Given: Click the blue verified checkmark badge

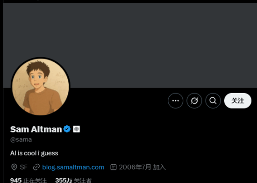Looking at the screenshot, I should [67, 129].
